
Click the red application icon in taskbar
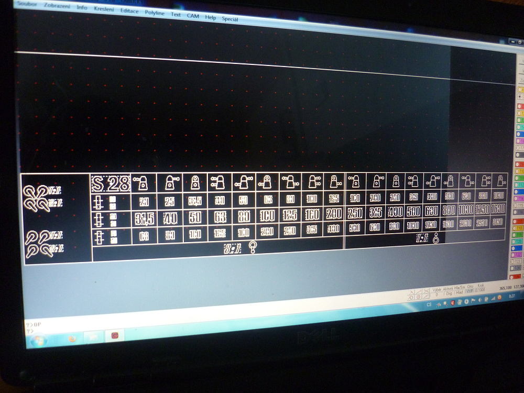[113, 335]
